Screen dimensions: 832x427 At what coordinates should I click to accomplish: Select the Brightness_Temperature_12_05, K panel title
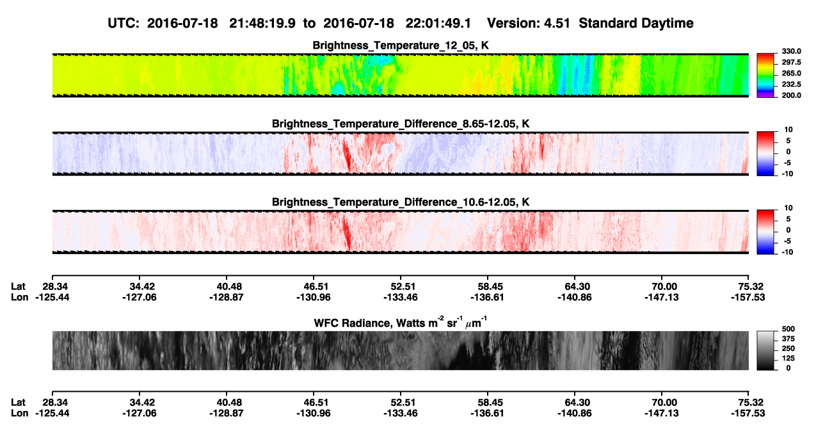pos(401,45)
